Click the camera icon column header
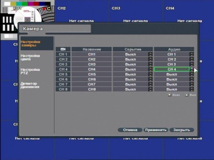This screenshot has width=214, height=160. 63,49
